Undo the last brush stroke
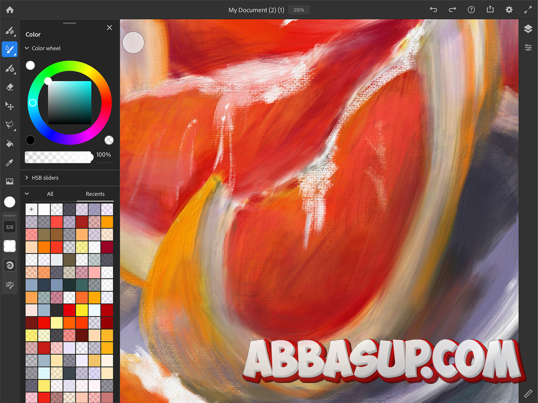This screenshot has width=538, height=403. [x=433, y=10]
